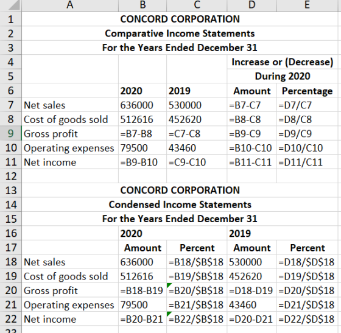Select the formula cell =D11/C11
The image size is (341, 333).
click(x=307, y=162)
